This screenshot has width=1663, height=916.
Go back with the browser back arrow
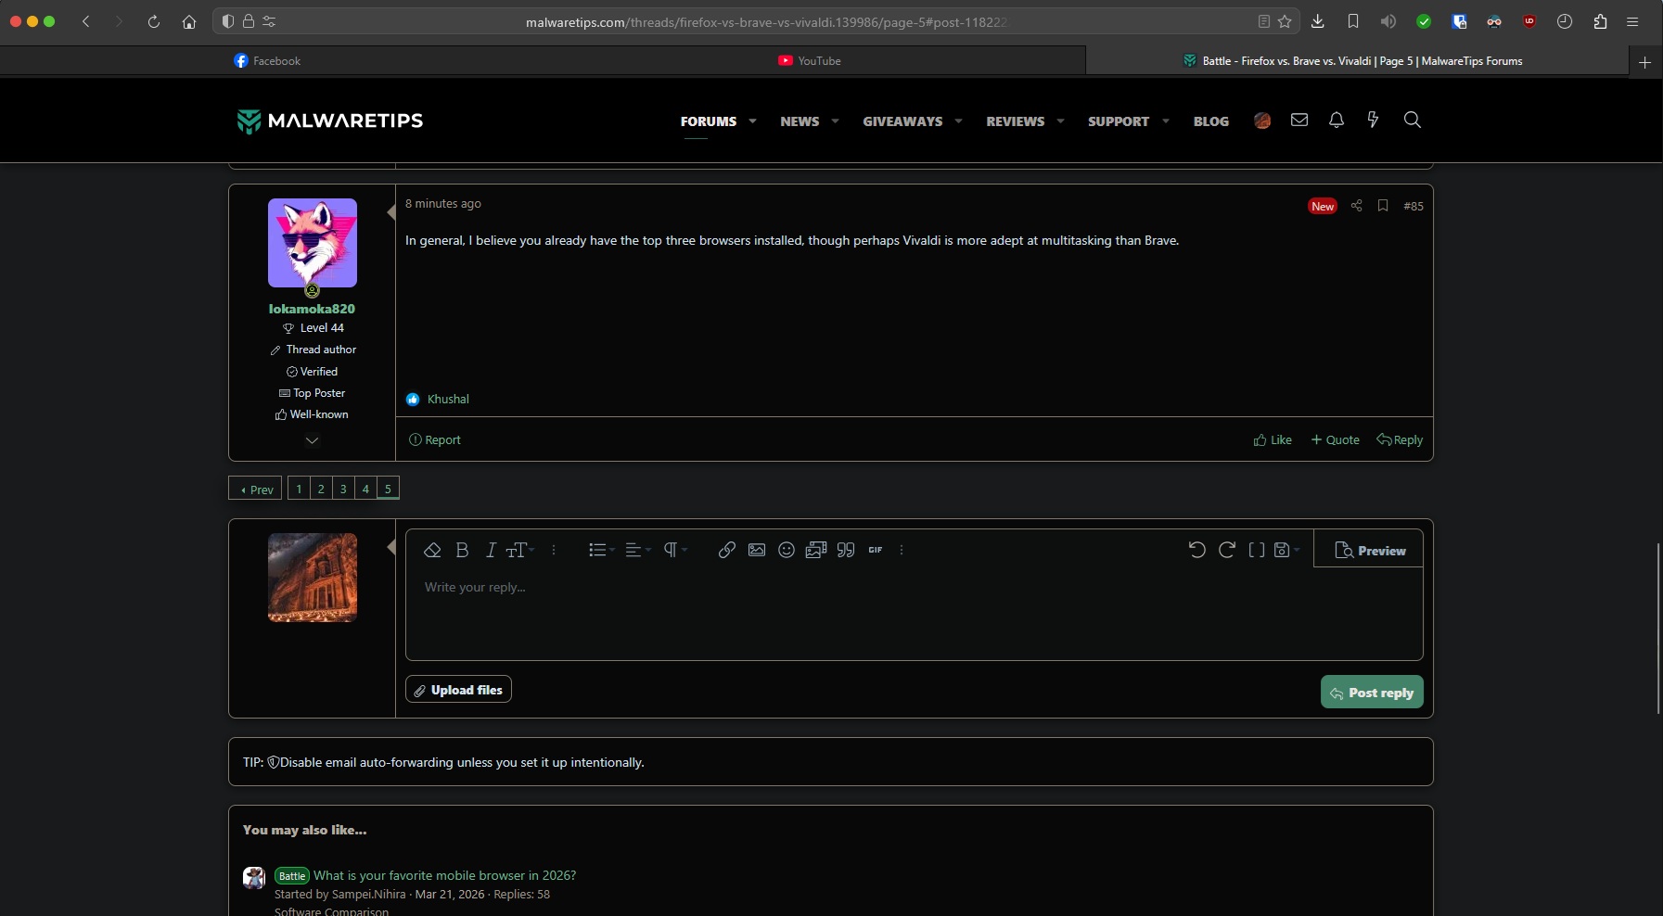pyautogui.click(x=86, y=21)
